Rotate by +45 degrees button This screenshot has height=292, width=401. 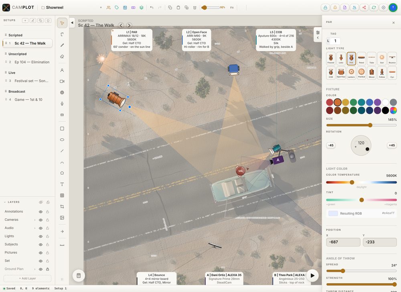[392, 145]
